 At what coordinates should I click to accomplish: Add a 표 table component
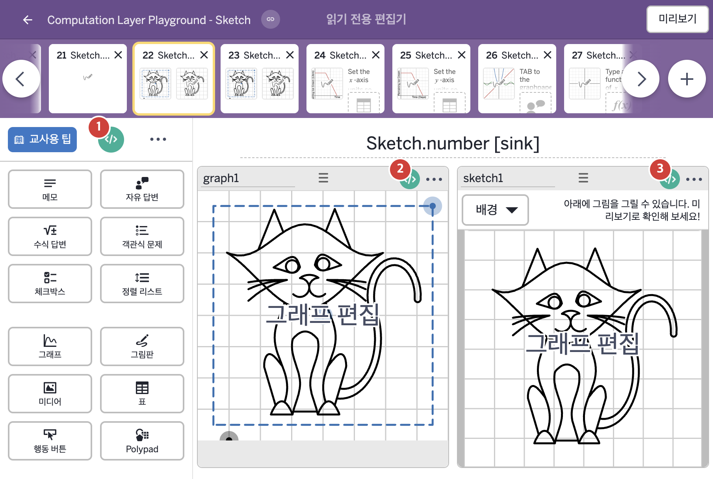[x=142, y=394]
